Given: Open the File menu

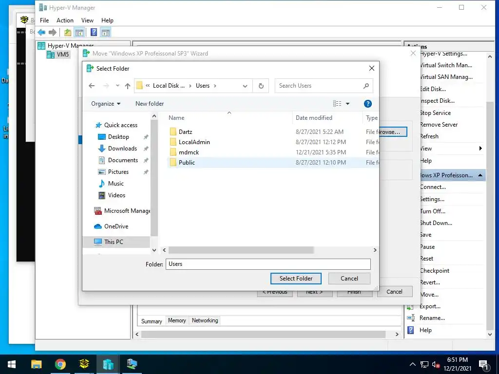Looking at the screenshot, I should (x=44, y=20).
